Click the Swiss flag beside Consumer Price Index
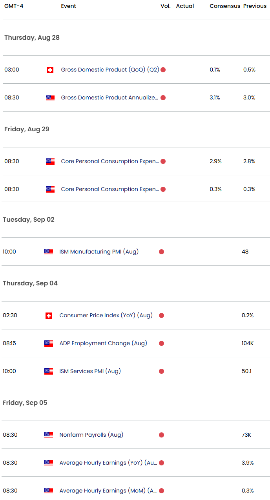This screenshot has height=500, width=270. point(49,316)
